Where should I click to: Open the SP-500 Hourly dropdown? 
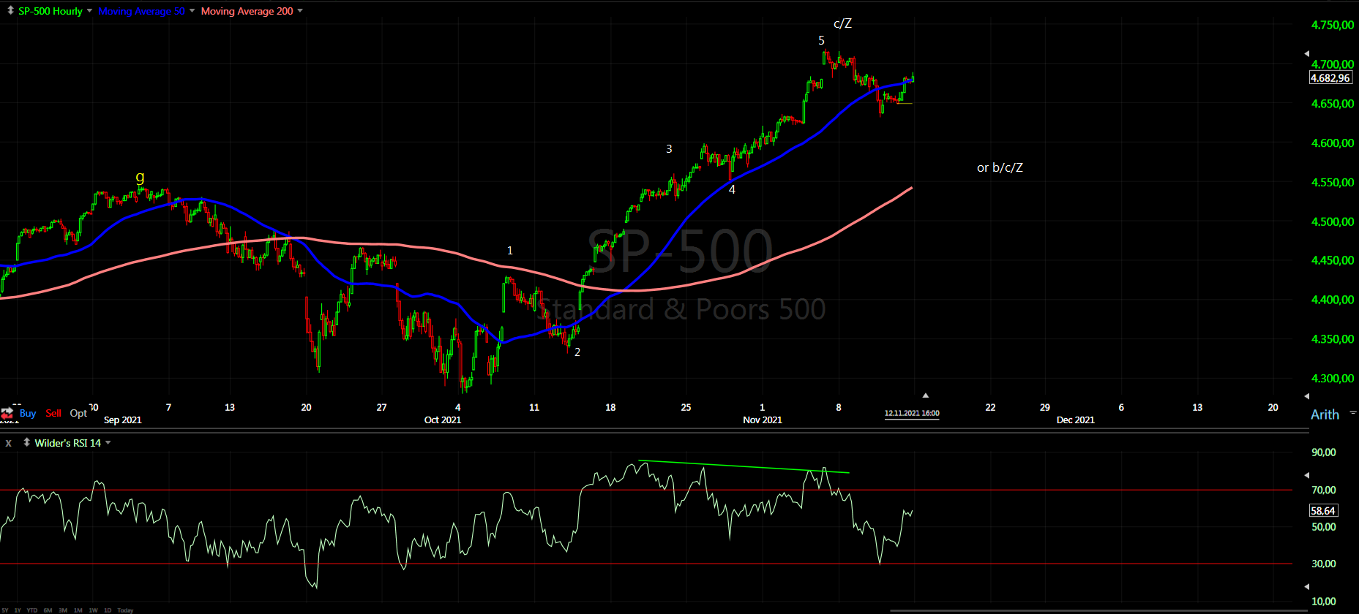(89, 11)
